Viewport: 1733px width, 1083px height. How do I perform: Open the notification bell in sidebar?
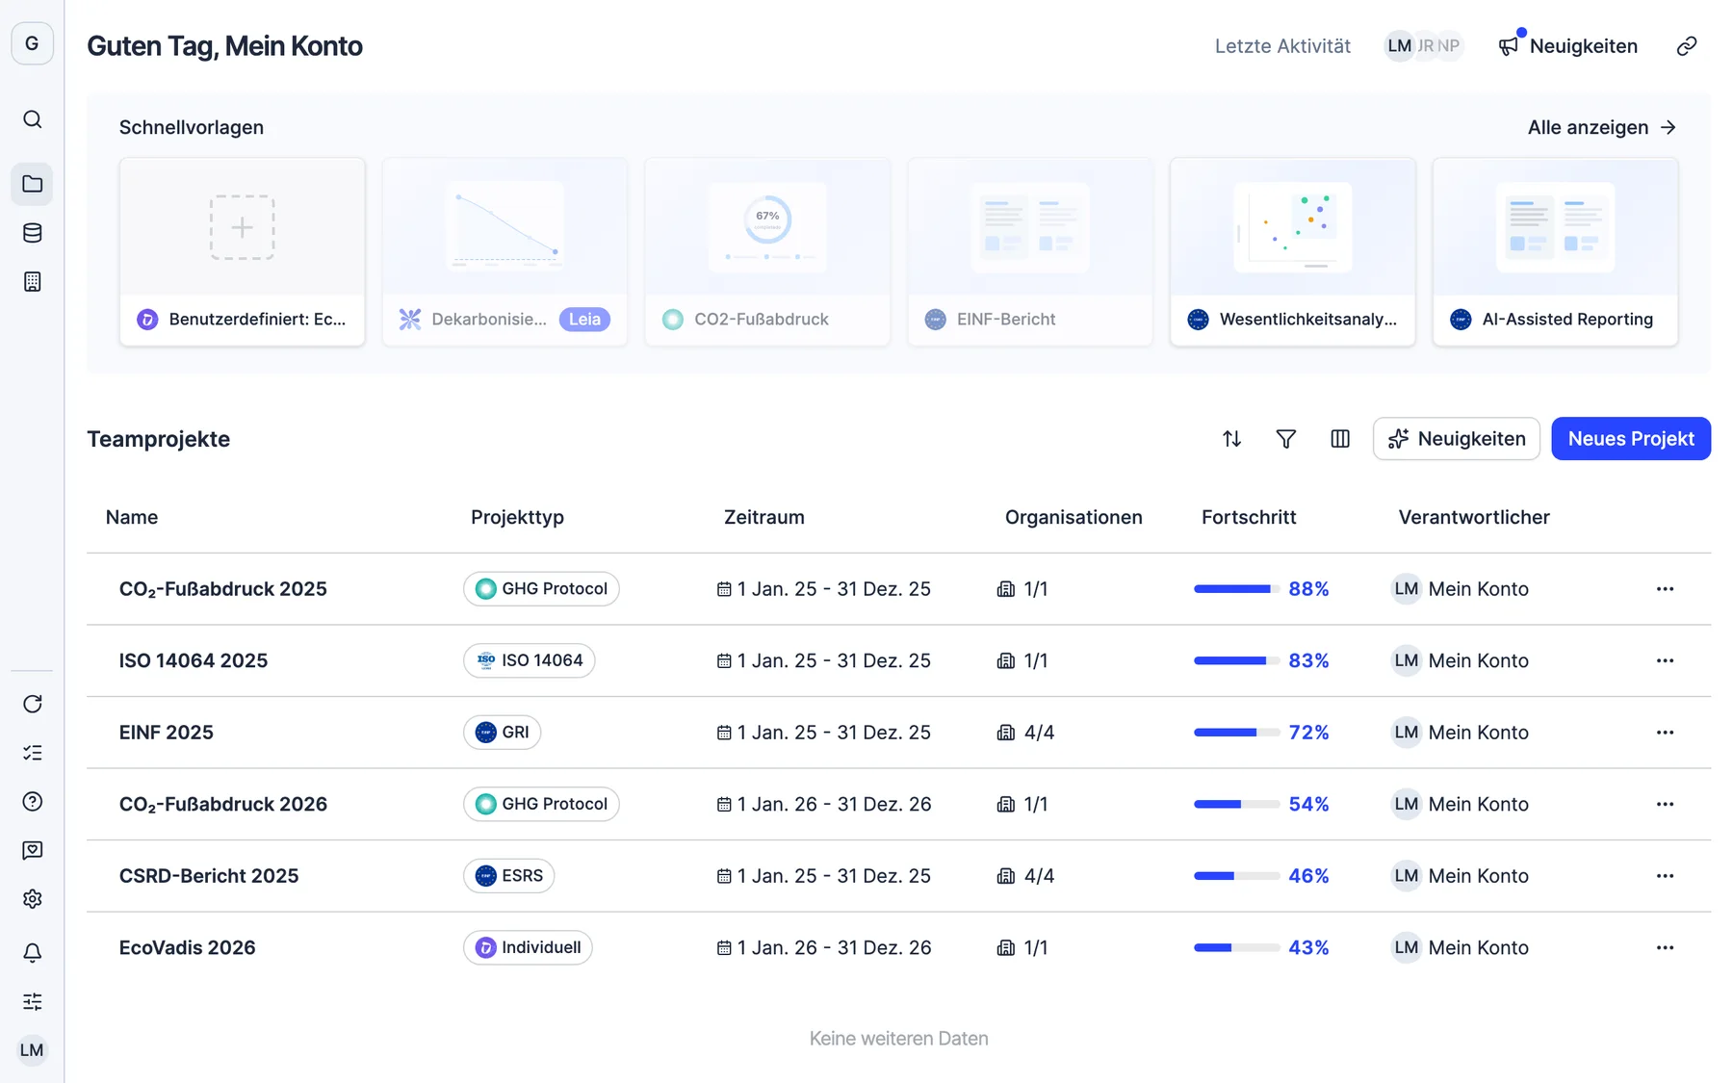point(32,953)
